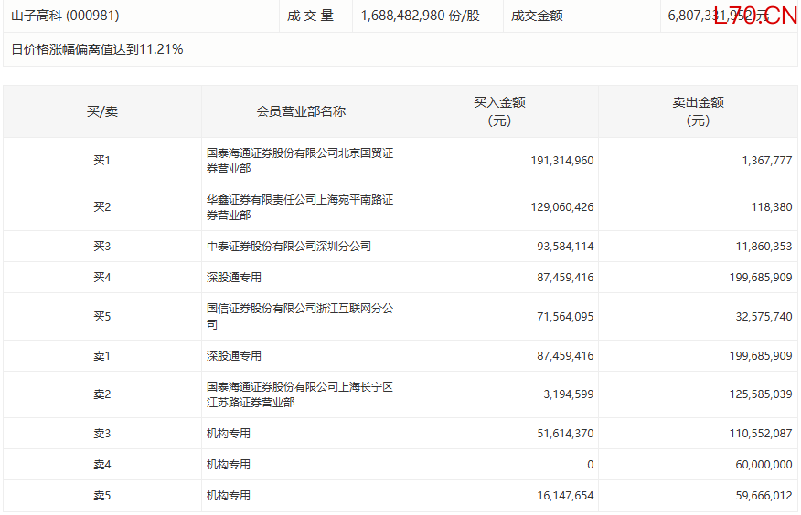Image resolution: width=801 pixels, height=515 pixels.
Task: Click 深股通专用 in the 卖1 row
Action: click(x=234, y=355)
